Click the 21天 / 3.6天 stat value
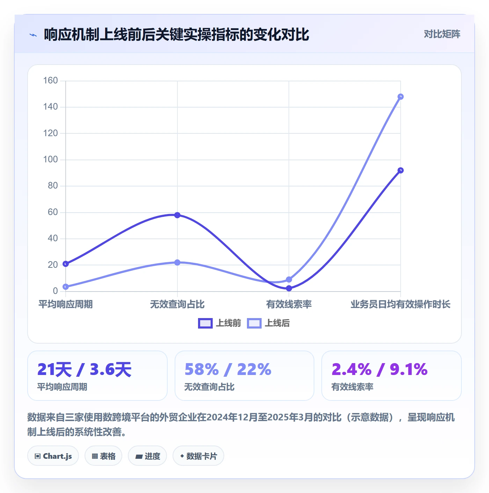Viewport: 489px width, 493px height. pos(84,369)
